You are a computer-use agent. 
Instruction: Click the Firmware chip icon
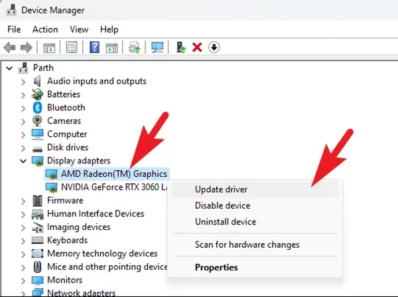pyautogui.click(x=38, y=201)
